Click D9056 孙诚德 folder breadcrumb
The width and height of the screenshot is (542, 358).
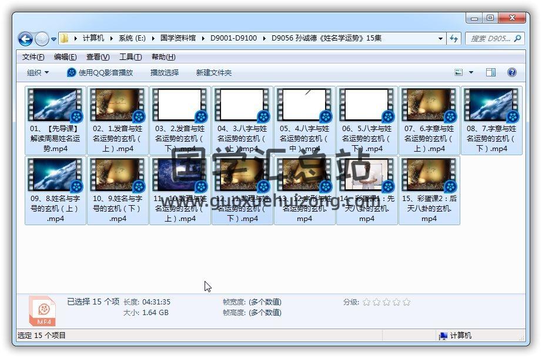pos(326,38)
